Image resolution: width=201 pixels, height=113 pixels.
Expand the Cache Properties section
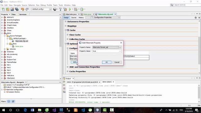click(x=68, y=71)
